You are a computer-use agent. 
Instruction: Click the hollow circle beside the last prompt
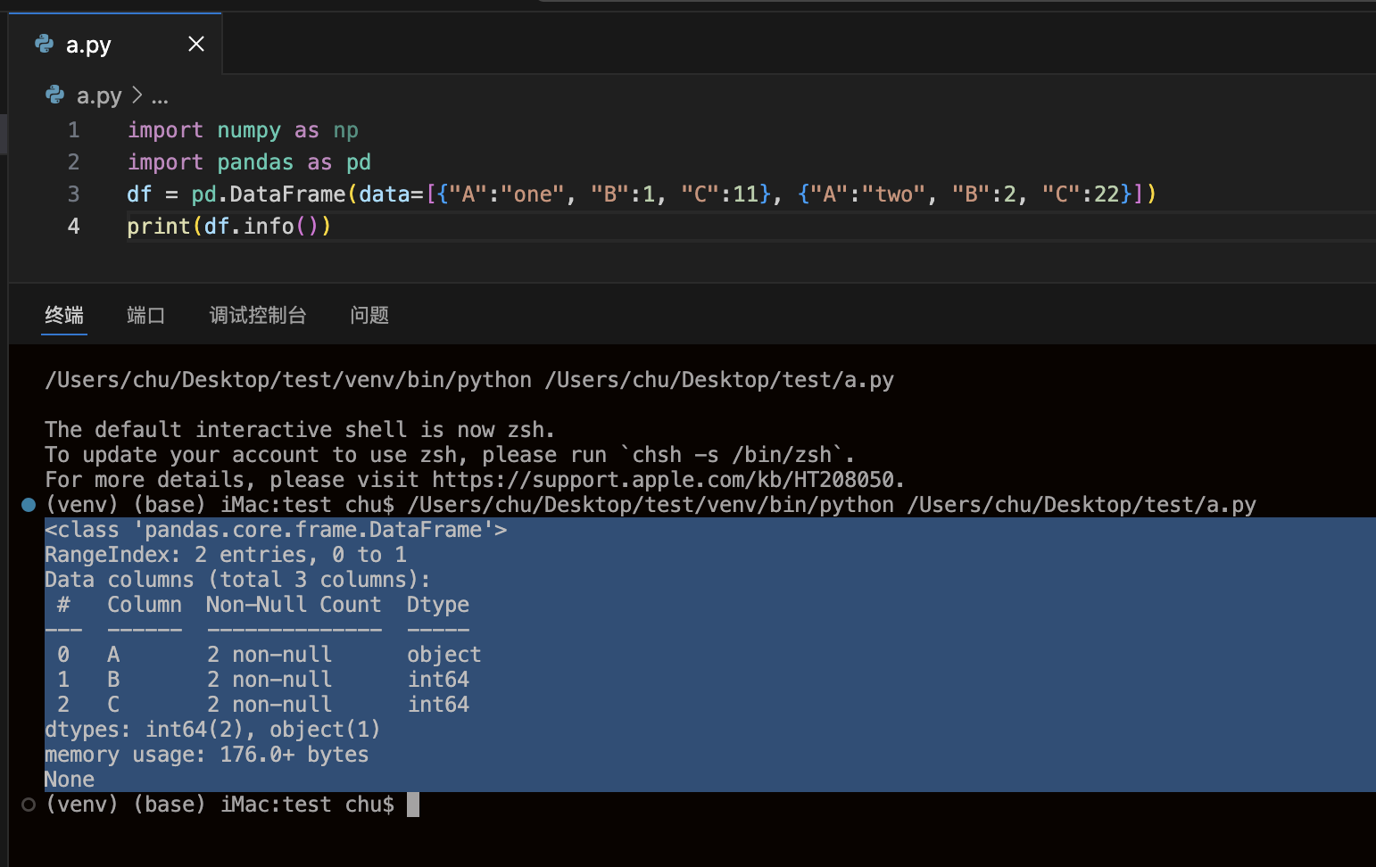29,805
